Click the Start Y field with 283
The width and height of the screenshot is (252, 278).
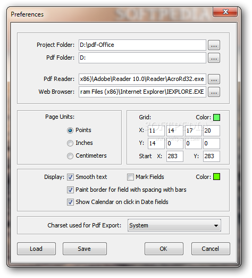click(x=212, y=157)
